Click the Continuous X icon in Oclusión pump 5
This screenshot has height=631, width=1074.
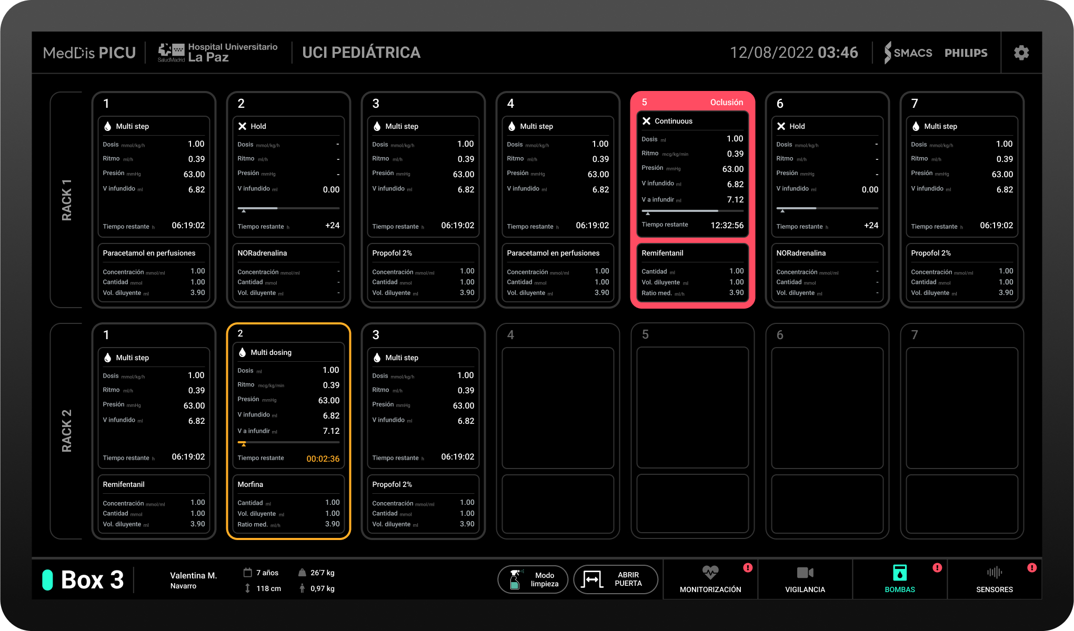[x=647, y=121]
